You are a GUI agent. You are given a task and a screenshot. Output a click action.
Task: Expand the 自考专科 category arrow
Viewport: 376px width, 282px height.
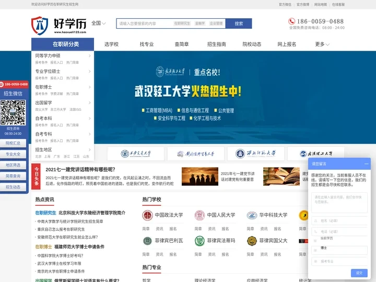(90, 134)
